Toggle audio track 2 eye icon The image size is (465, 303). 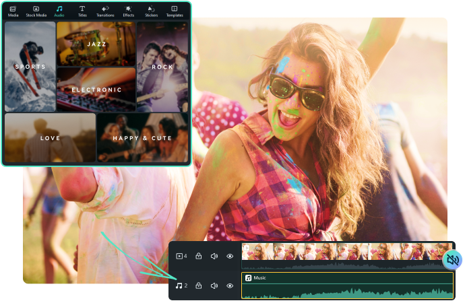click(230, 285)
